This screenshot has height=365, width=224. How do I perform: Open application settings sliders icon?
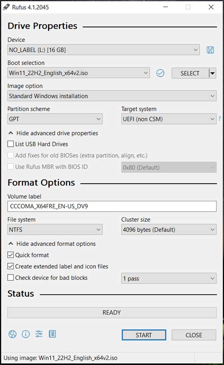(x=39, y=334)
